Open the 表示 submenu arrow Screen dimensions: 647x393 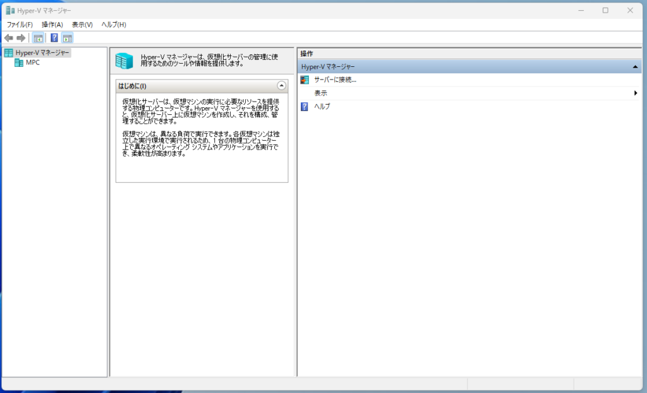coord(636,93)
